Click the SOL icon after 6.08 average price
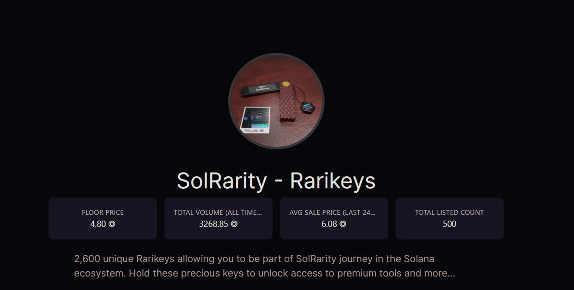 click(x=343, y=224)
